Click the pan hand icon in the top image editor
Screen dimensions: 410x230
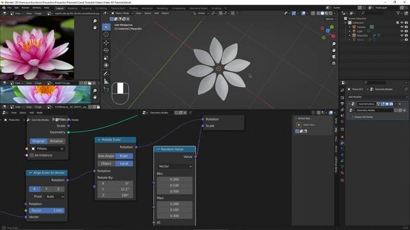tap(95, 27)
